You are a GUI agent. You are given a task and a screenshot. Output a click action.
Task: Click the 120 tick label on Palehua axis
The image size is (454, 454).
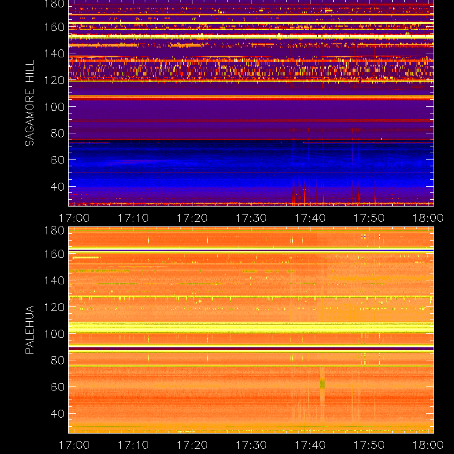coord(54,307)
